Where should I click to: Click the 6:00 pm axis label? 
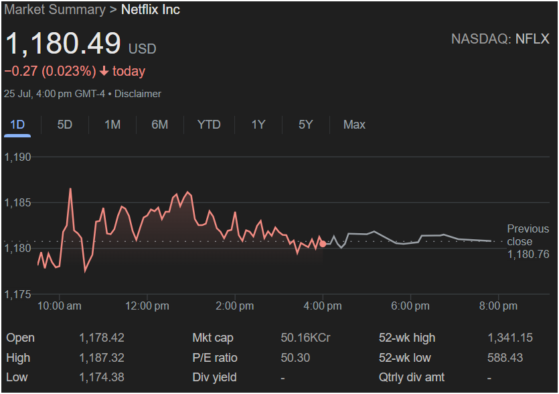click(410, 306)
